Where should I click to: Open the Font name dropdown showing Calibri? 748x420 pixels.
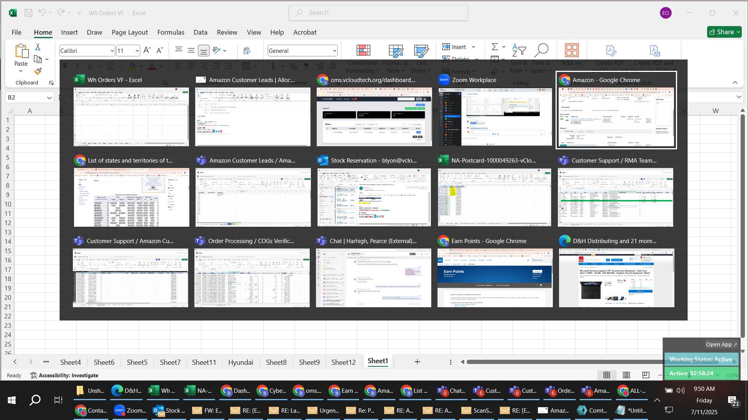112,51
